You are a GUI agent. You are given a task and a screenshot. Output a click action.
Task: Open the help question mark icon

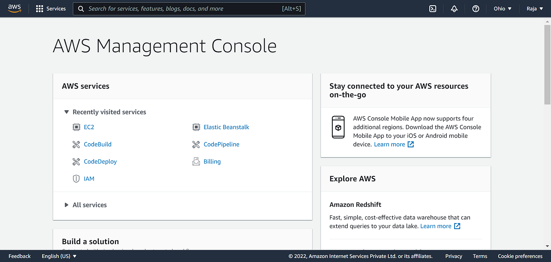pyautogui.click(x=476, y=9)
